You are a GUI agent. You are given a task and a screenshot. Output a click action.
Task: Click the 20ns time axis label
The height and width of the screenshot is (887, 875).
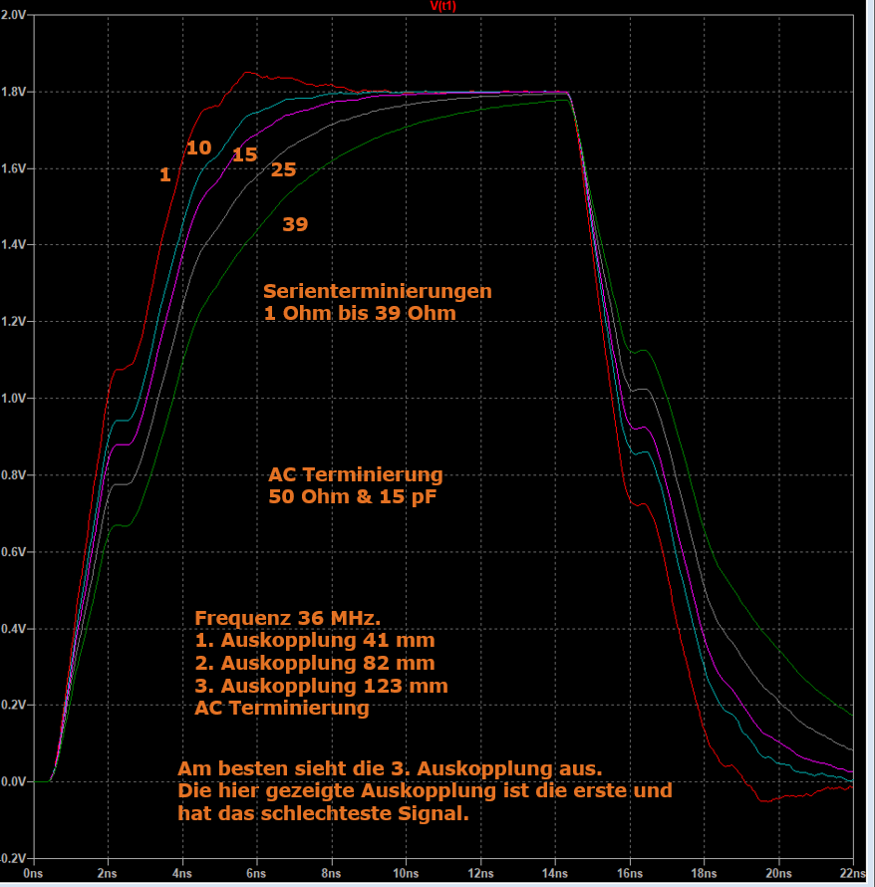779,873
